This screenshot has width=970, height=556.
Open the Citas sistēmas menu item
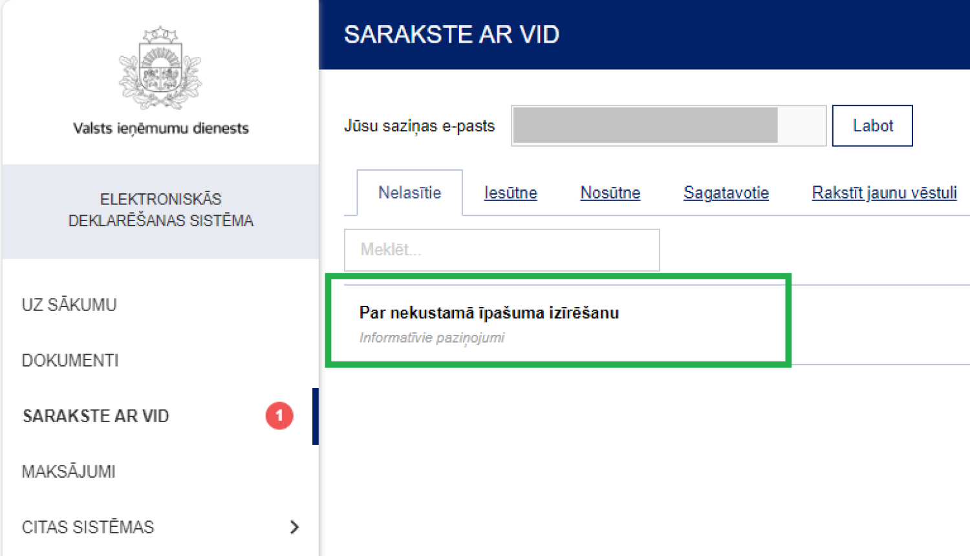tap(88, 527)
